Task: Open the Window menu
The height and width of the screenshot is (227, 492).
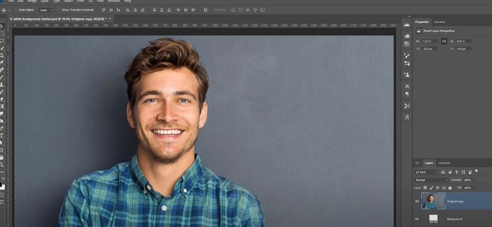Action: 114,1
